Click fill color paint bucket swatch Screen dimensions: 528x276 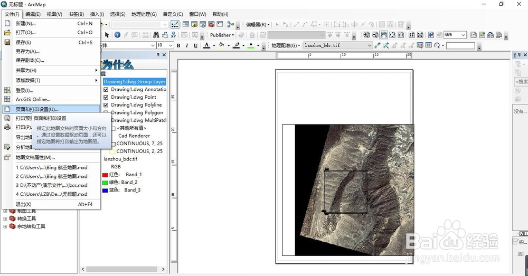221,45
